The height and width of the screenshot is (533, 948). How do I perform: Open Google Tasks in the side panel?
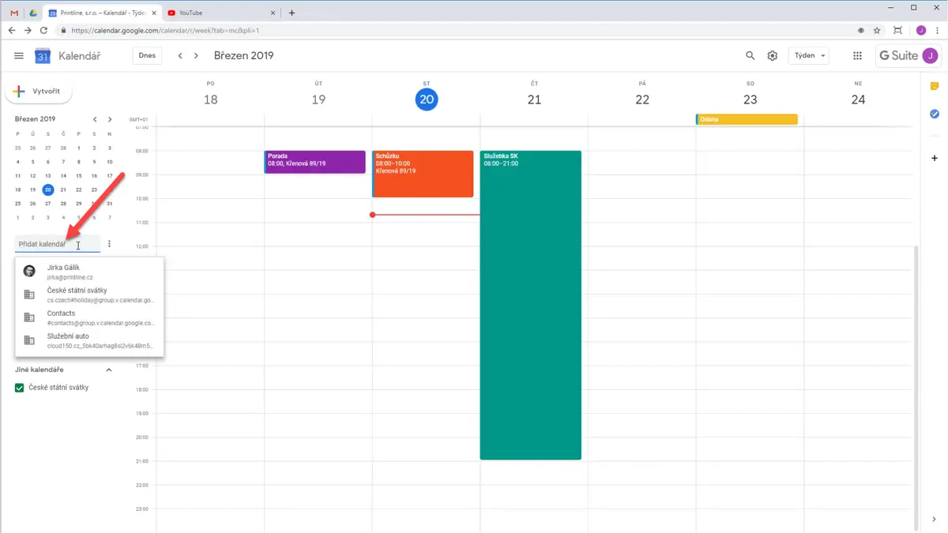tap(935, 114)
